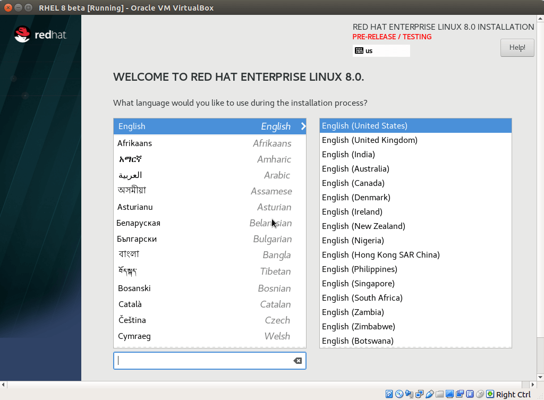Click the language search input field
The image size is (544, 400).
coord(203,361)
